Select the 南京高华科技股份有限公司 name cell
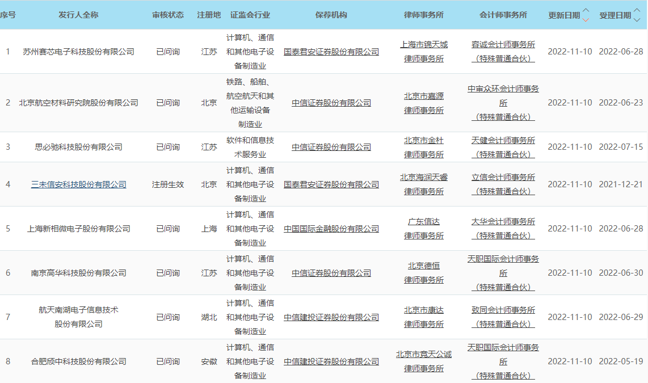The height and width of the screenshot is (383, 648). click(x=78, y=273)
